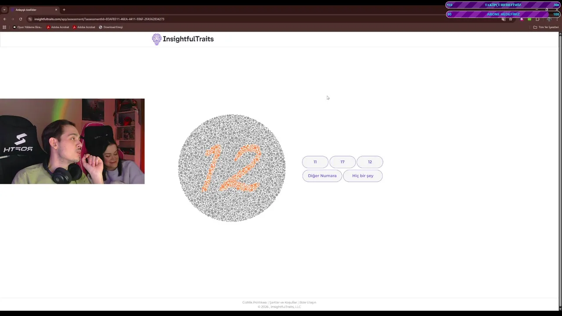The height and width of the screenshot is (316, 562).
Task: Select the 12 answer button
Action: coord(370,162)
